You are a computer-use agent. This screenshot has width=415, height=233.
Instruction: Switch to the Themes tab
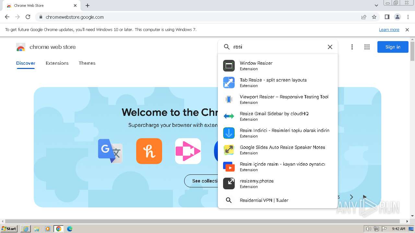87,63
